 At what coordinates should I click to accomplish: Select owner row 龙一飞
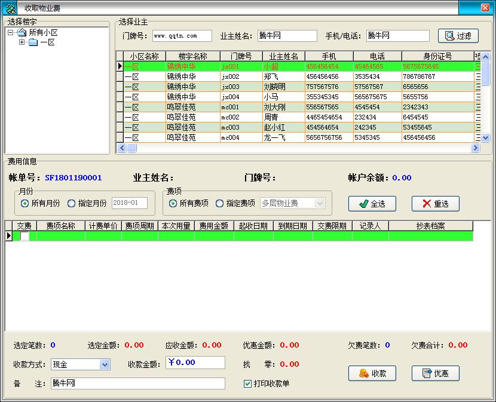pos(299,137)
